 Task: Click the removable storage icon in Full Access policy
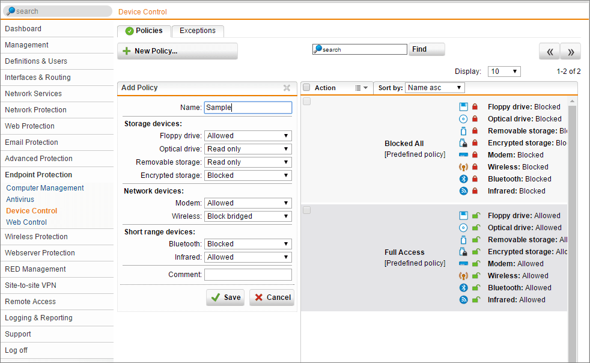(464, 240)
